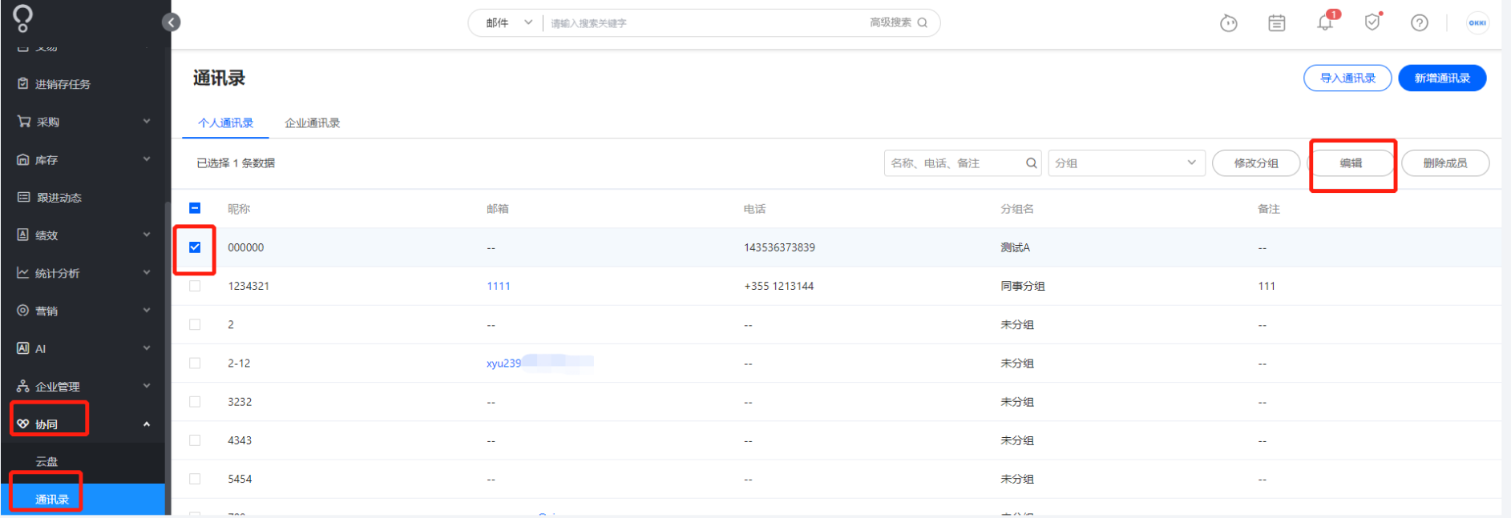Click the top keyword search input
The image size is (1511, 518).
(705, 23)
